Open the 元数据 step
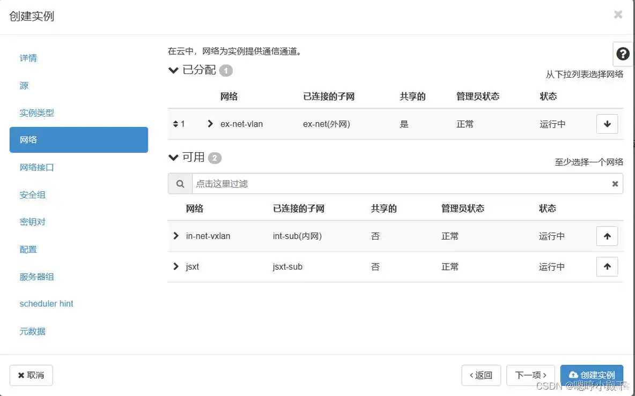635x396 pixels. pyautogui.click(x=32, y=331)
